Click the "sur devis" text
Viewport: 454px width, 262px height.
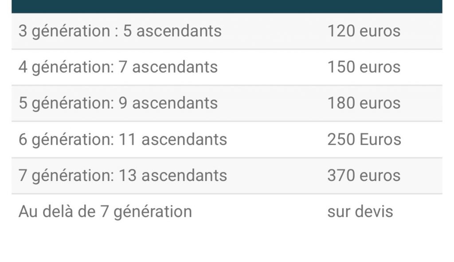click(x=360, y=212)
